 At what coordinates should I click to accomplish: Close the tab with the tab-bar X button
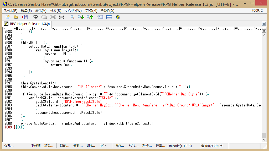[x=263, y=24]
